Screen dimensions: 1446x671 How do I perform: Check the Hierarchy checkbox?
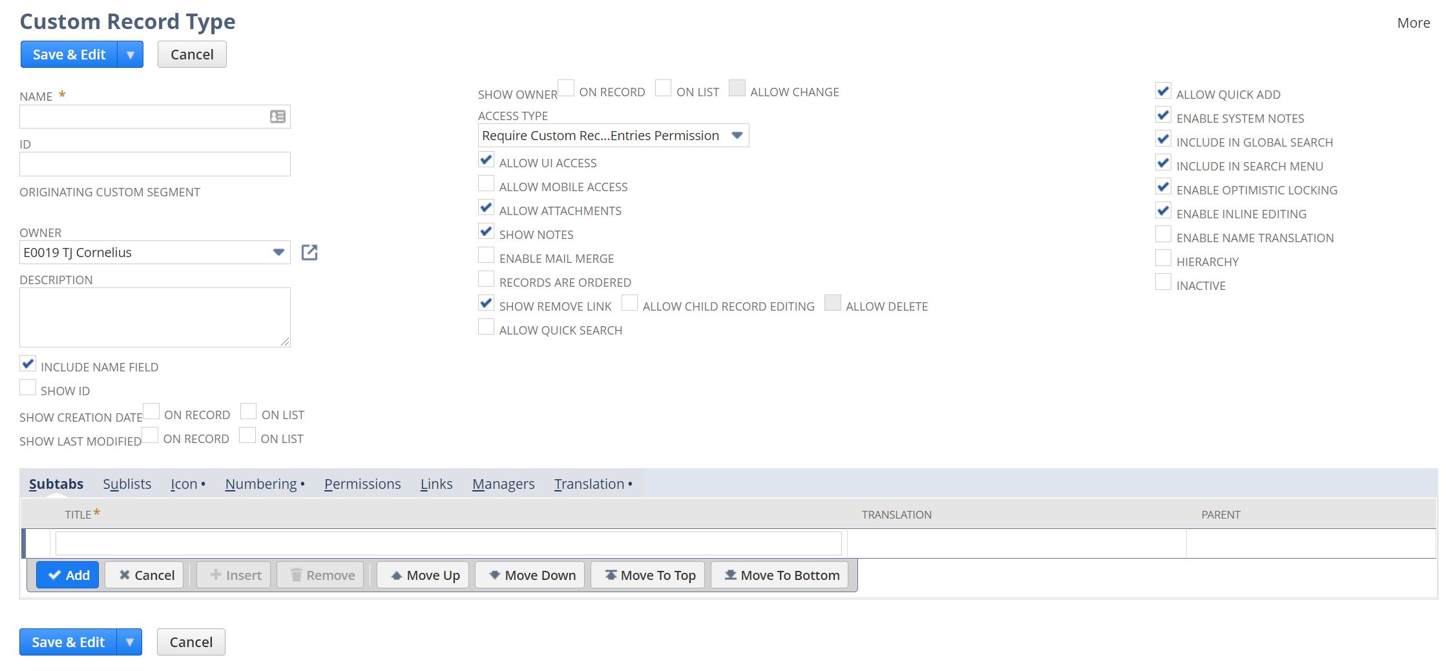coord(1164,258)
